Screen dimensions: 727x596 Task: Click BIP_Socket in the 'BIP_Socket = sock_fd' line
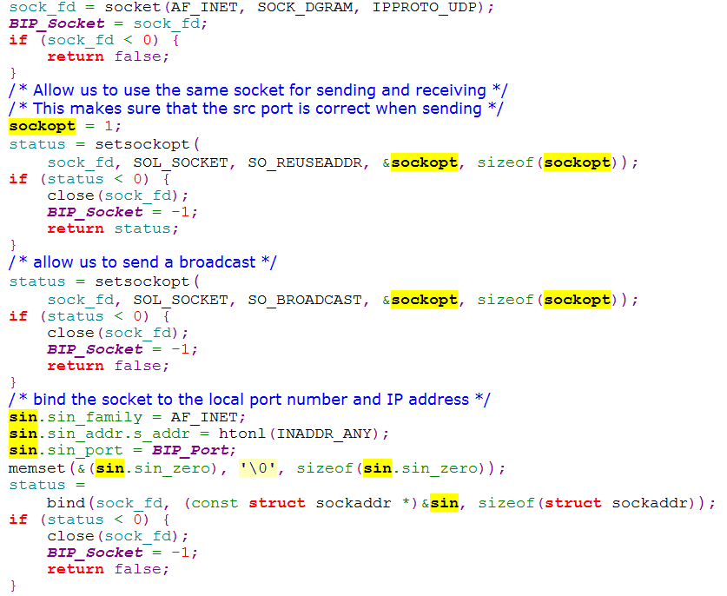[x=57, y=23]
